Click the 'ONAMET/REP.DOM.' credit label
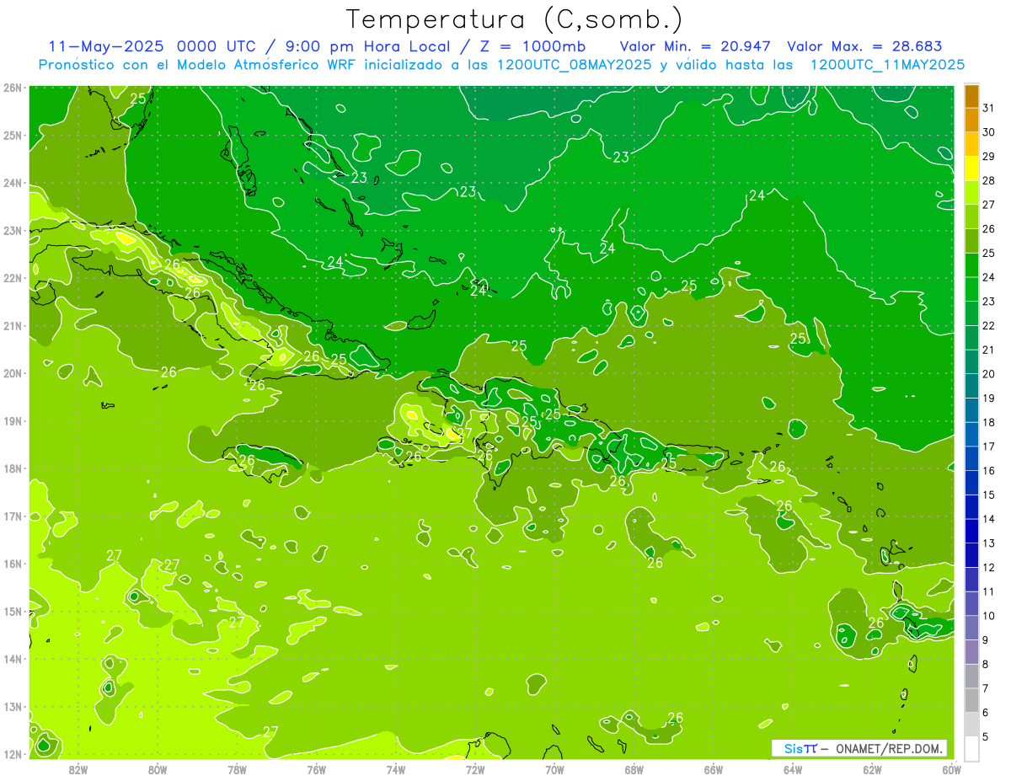The image size is (1011, 781). click(x=890, y=748)
